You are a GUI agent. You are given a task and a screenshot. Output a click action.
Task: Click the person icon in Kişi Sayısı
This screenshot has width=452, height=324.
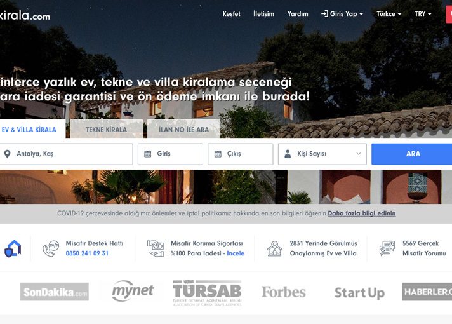tap(288, 154)
